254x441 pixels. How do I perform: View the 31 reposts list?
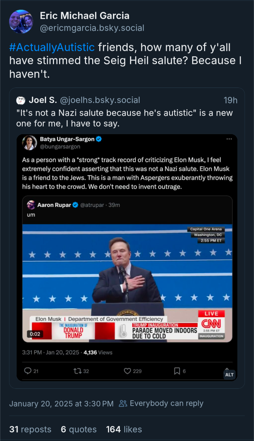(30, 429)
